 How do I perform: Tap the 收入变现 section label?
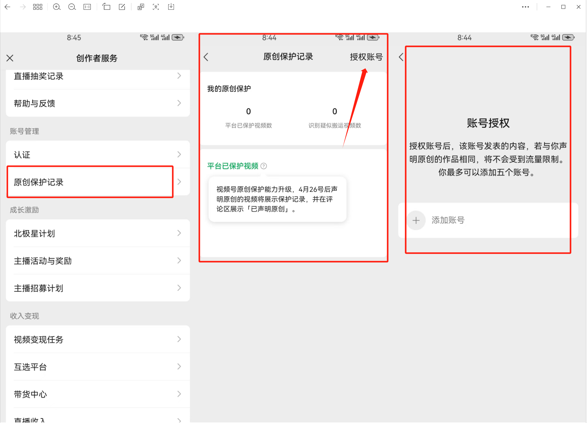coord(24,316)
